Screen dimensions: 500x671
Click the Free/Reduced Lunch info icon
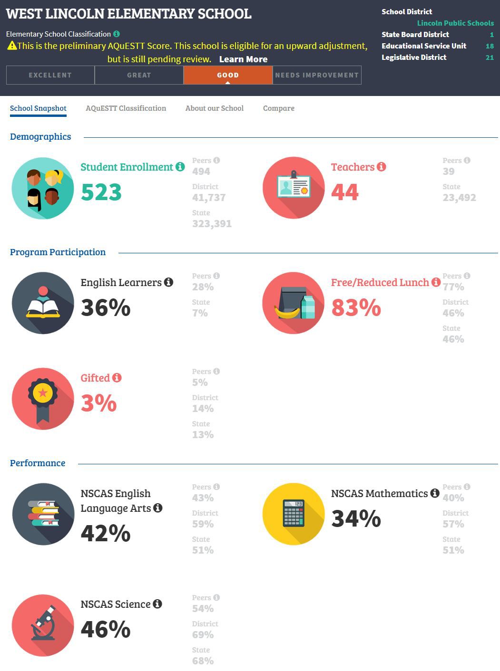pos(436,282)
